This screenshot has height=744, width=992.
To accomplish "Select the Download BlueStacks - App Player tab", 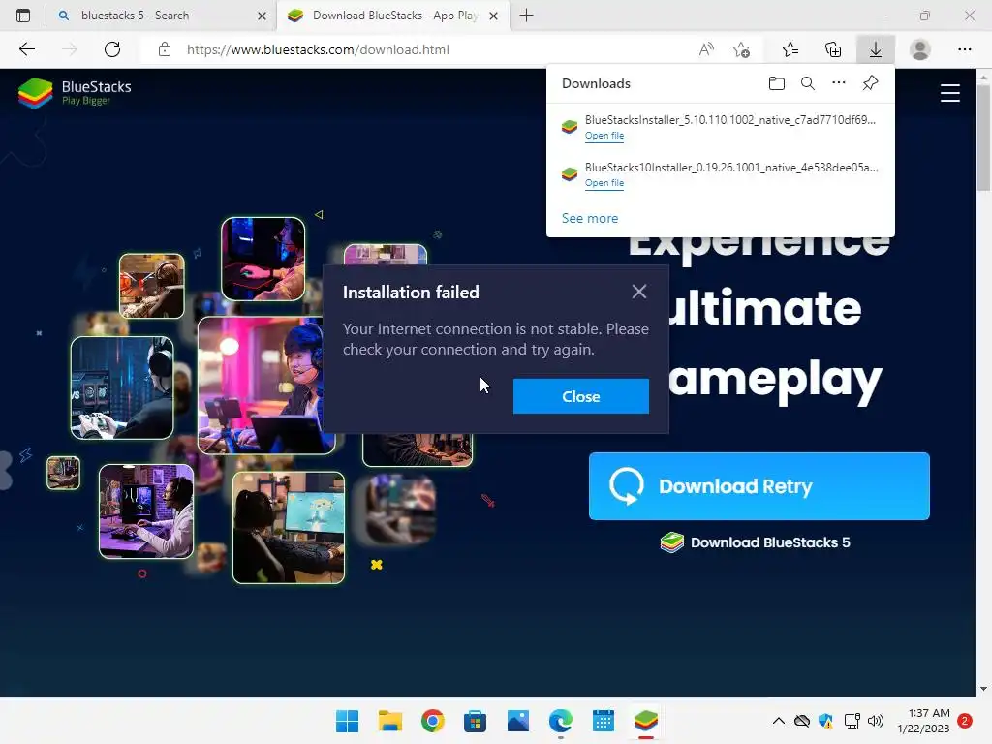I will (x=393, y=15).
